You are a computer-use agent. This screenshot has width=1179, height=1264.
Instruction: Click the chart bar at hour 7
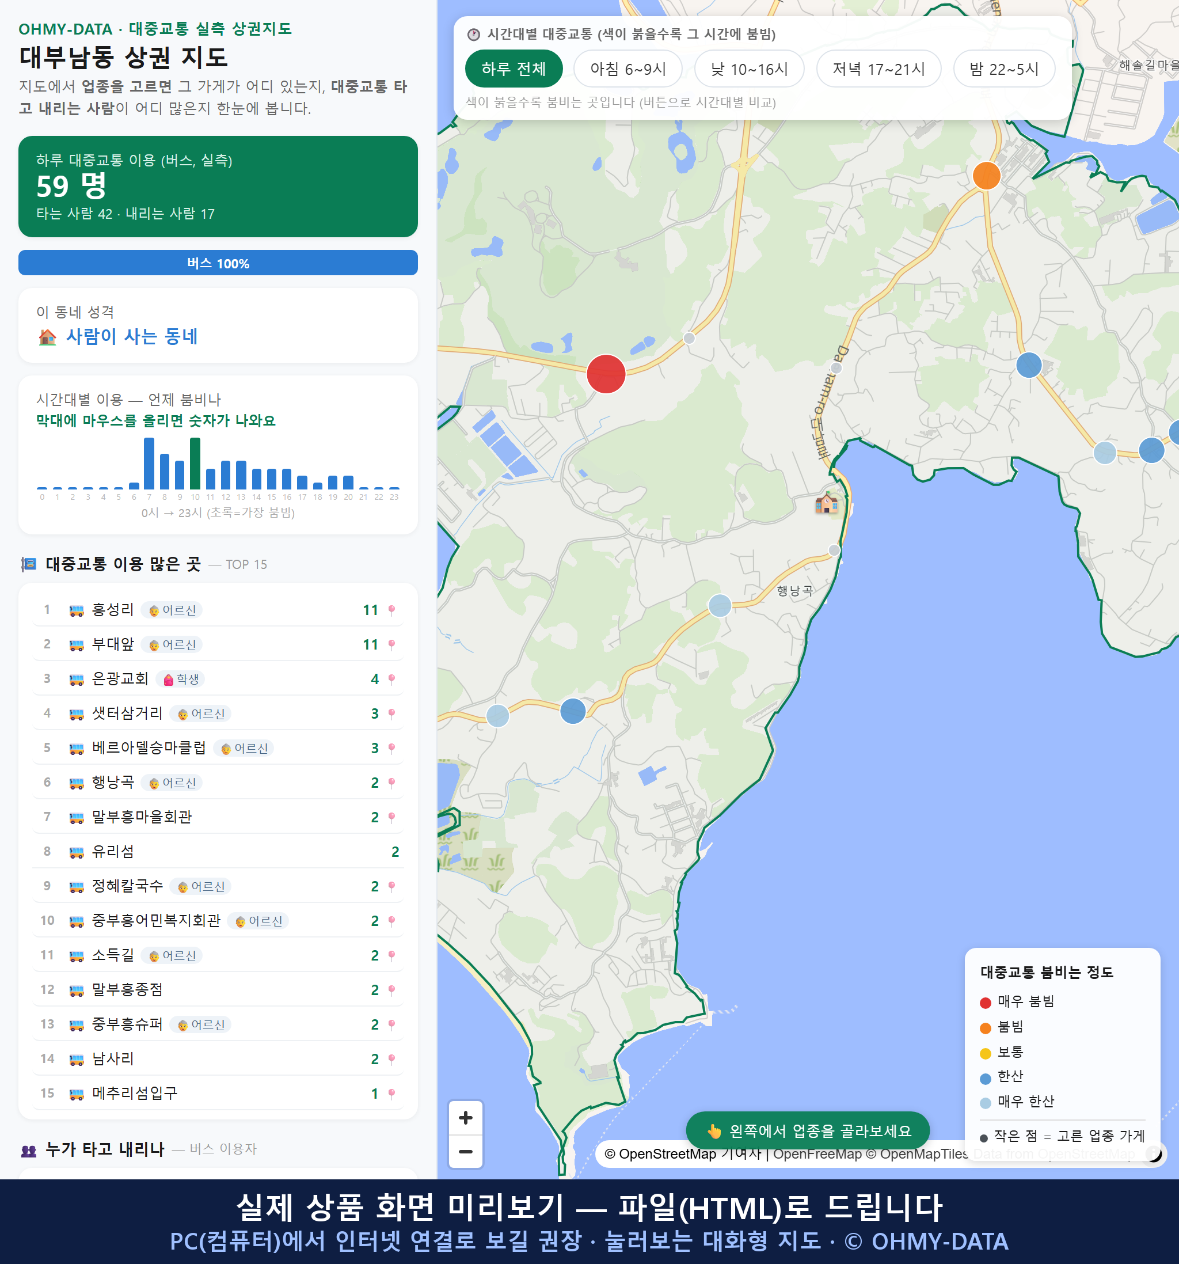tap(149, 463)
